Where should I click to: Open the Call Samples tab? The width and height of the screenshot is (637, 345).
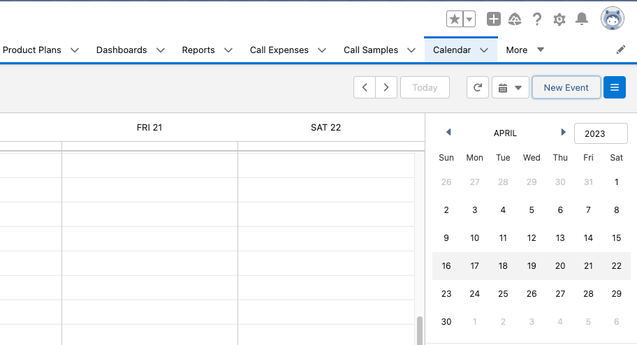371,50
